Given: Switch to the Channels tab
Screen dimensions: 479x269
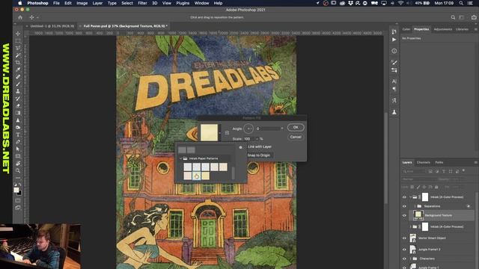Looking at the screenshot, I should click(424, 163).
